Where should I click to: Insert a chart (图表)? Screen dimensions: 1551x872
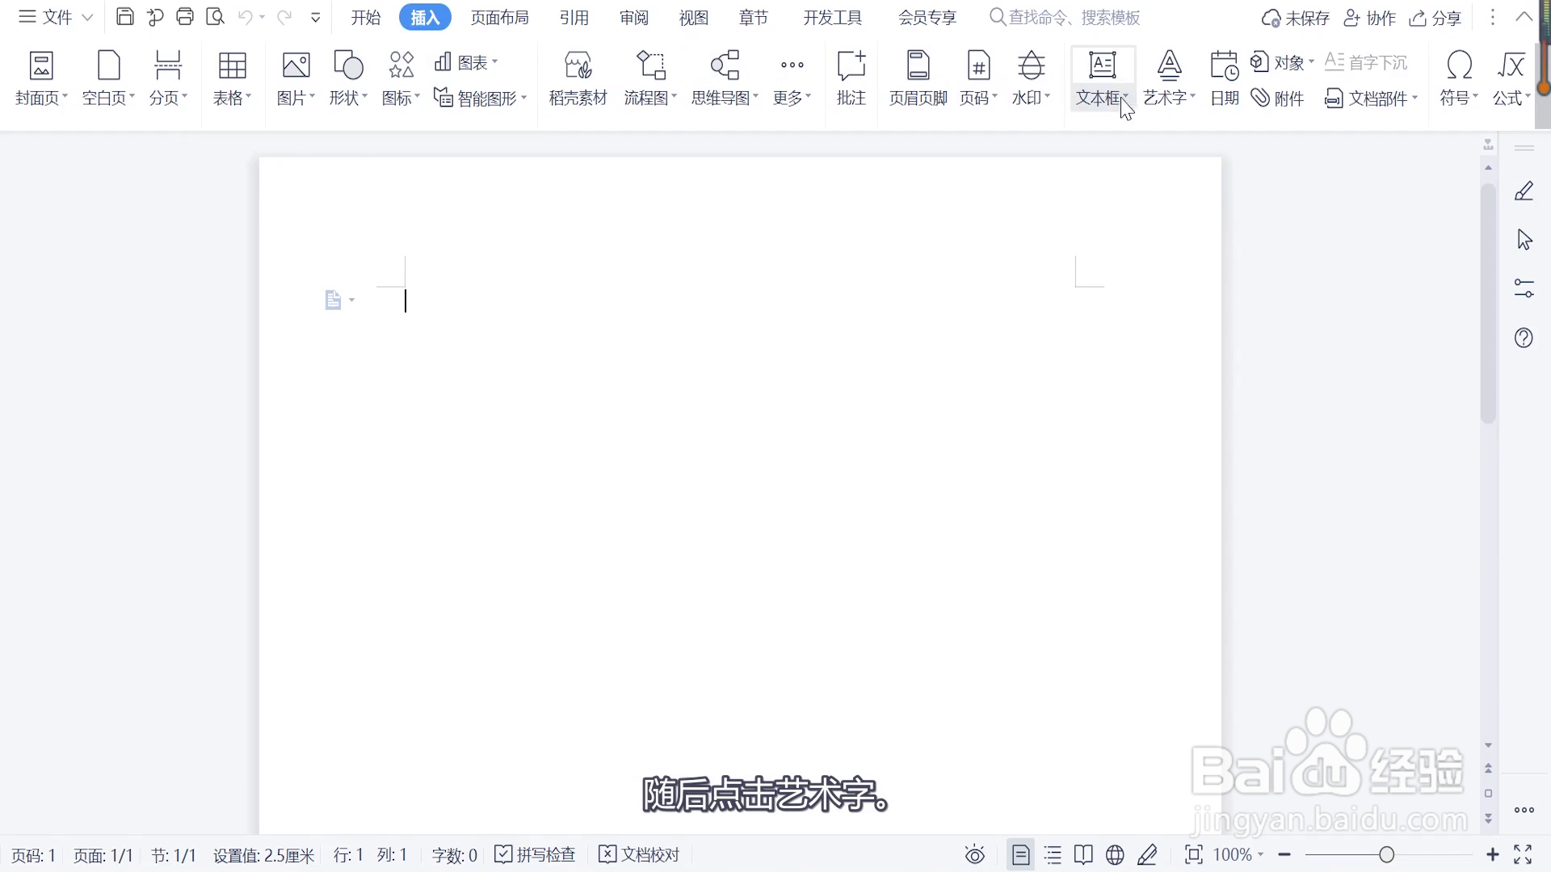[x=466, y=62]
